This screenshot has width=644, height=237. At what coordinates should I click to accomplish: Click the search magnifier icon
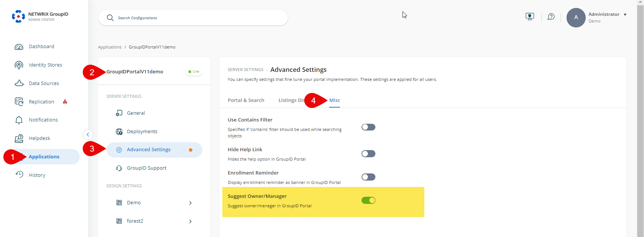pos(110,18)
